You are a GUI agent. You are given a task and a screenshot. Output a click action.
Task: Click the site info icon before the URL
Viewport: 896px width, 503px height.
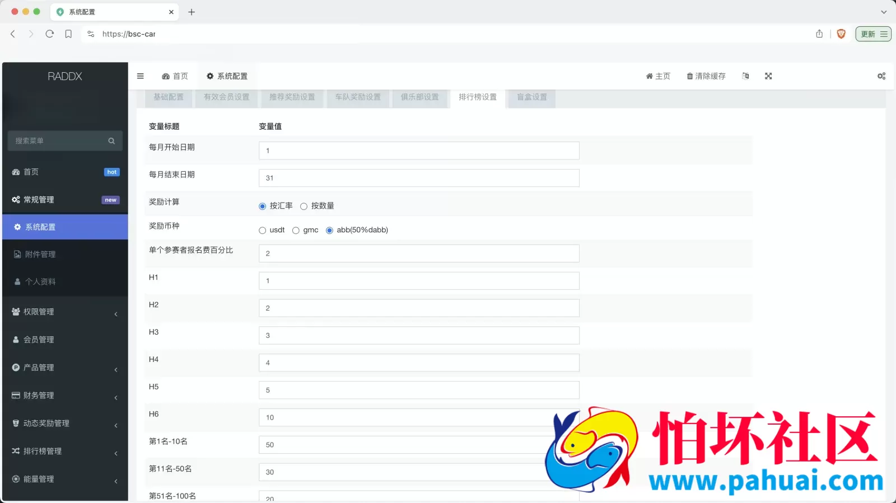91,34
